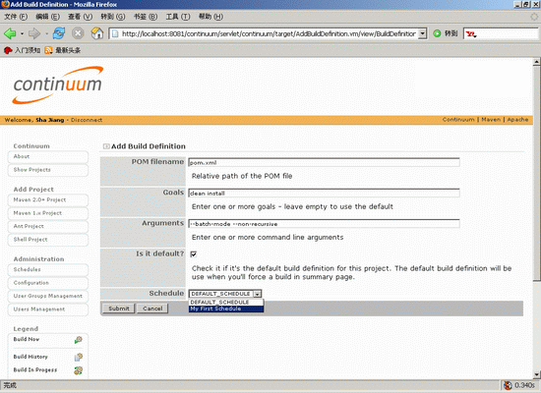
Task: Open Show Projects in sidebar
Action: coord(48,170)
